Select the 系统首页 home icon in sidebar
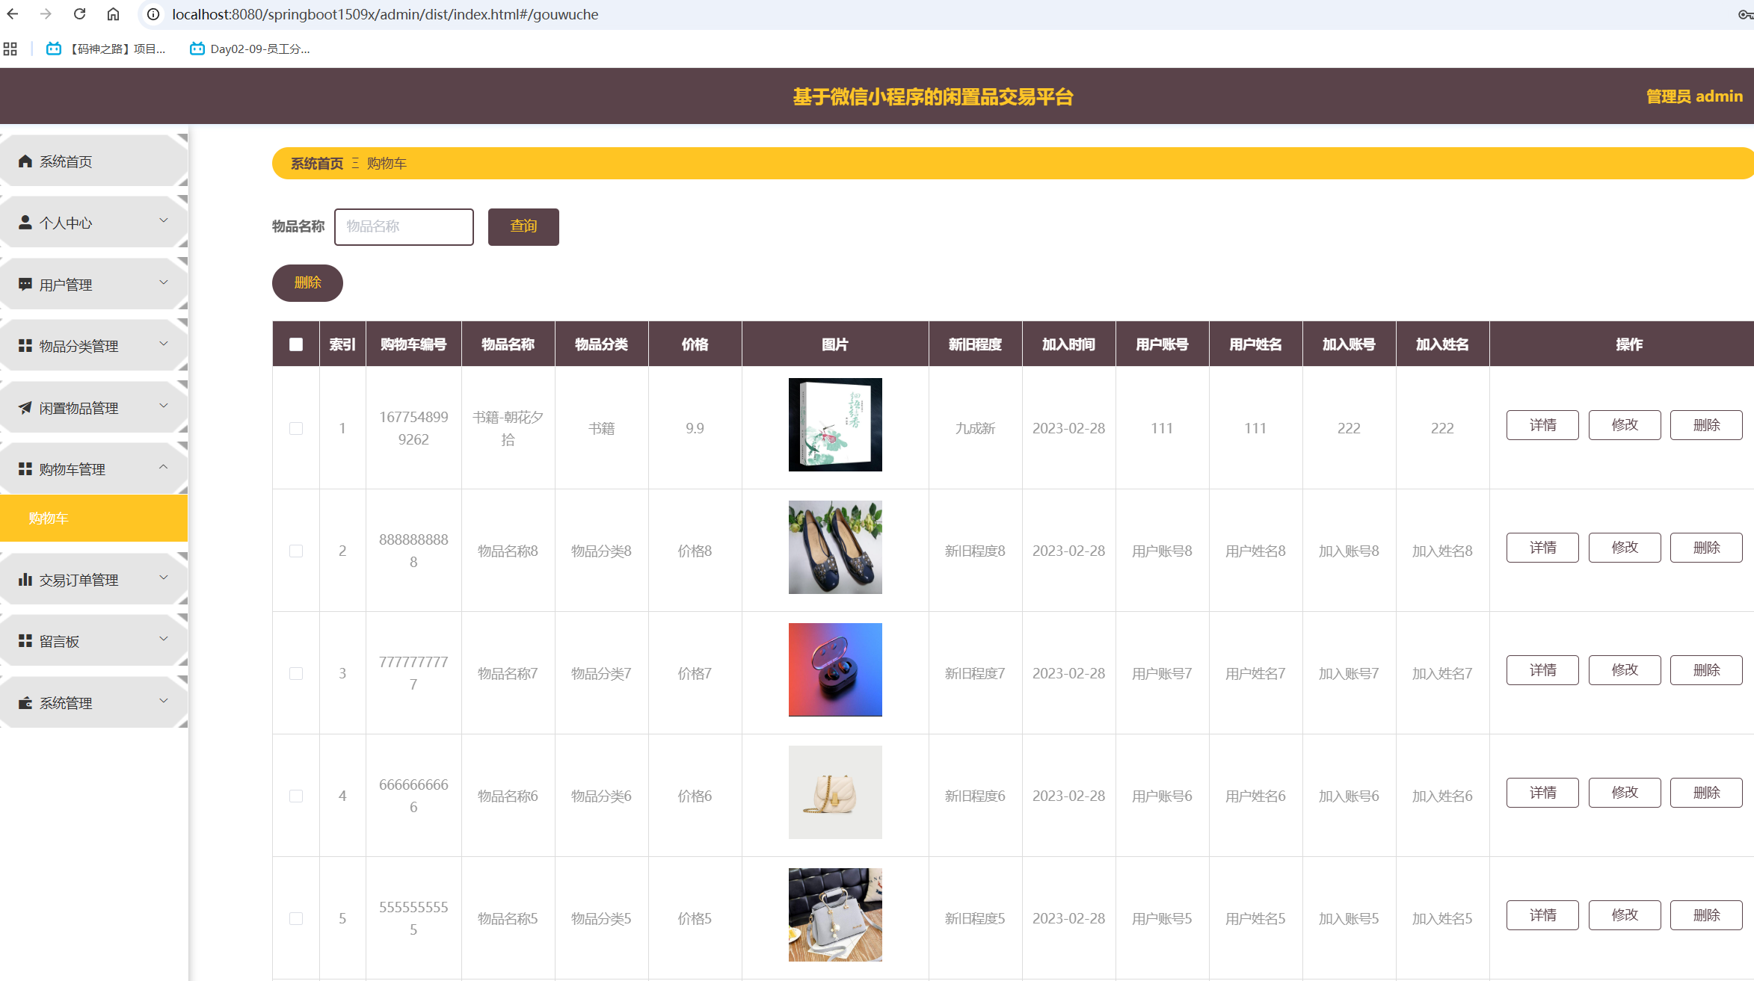This screenshot has height=981, width=1754. coord(23,161)
